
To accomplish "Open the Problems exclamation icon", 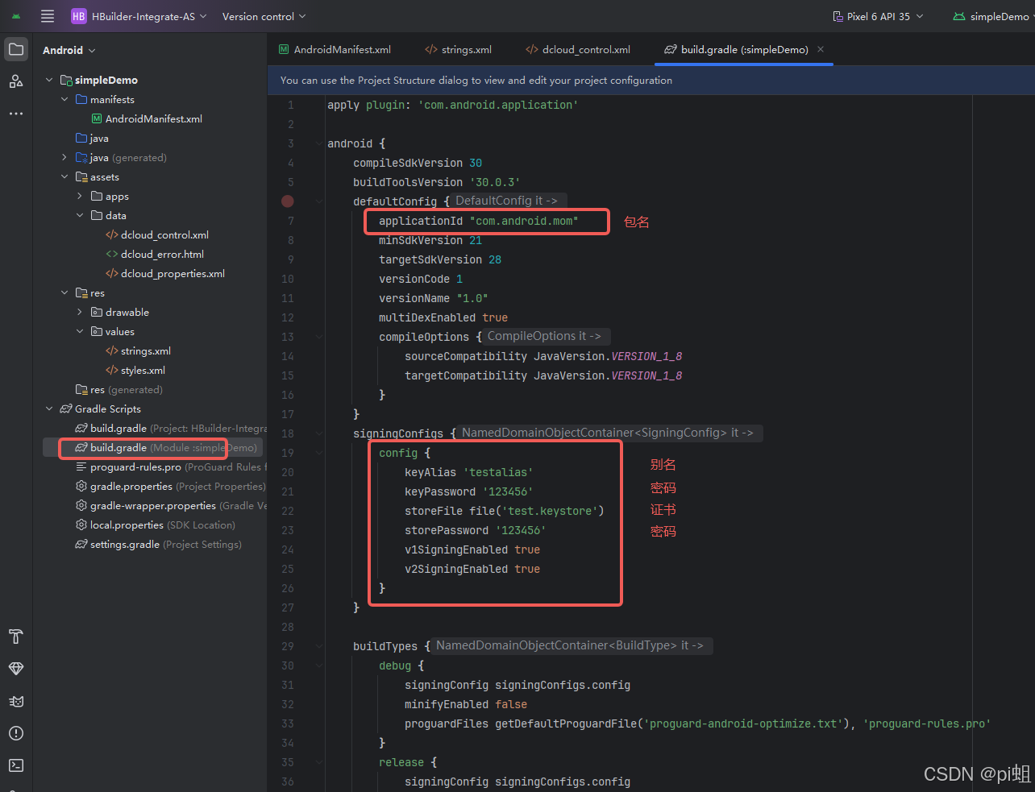I will point(16,733).
